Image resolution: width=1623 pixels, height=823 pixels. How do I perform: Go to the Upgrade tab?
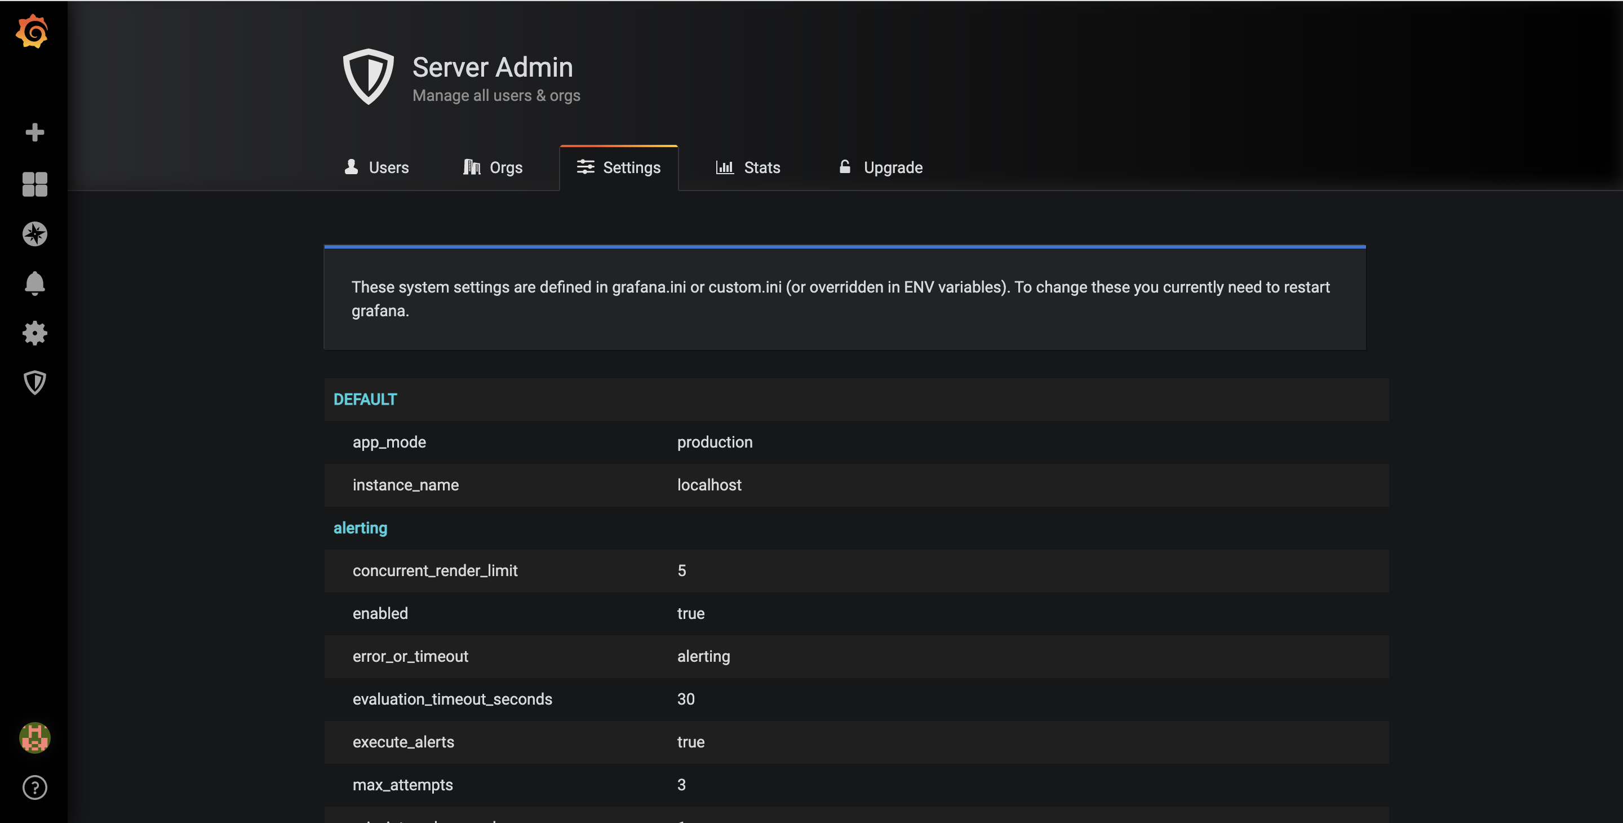pyautogui.click(x=880, y=167)
